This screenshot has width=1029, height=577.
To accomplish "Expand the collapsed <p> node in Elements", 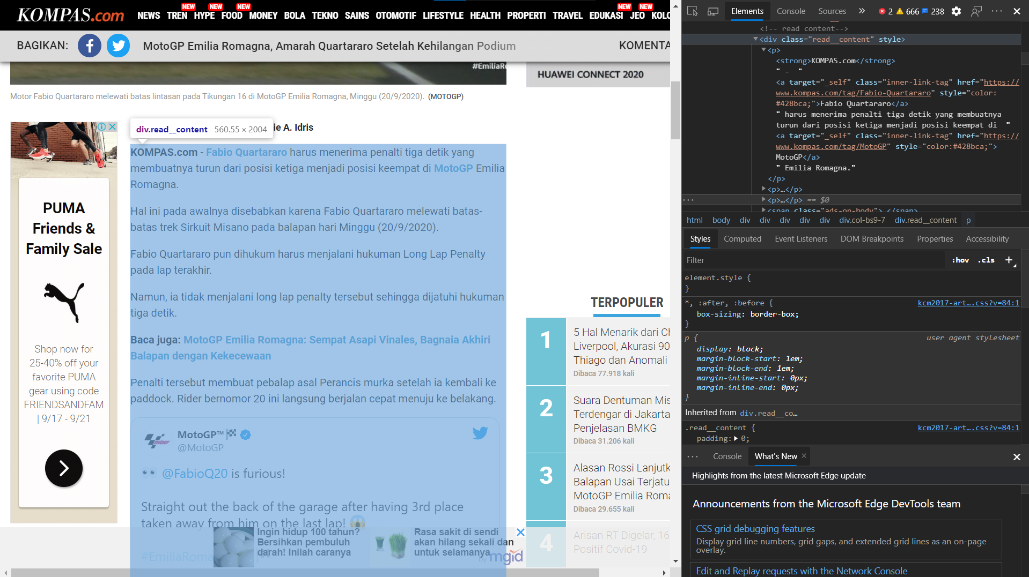I will [x=764, y=189].
